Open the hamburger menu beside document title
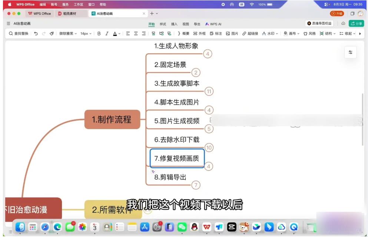Viewport: 368px width, 237px height. 9,23
